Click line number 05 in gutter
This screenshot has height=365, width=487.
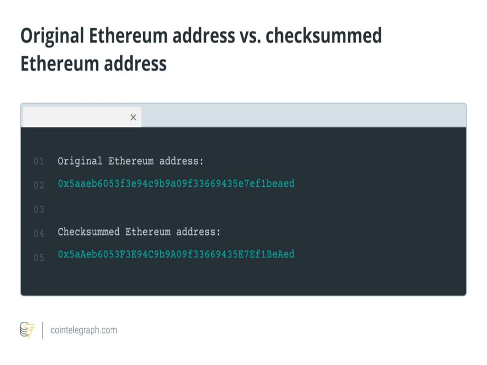click(x=39, y=258)
